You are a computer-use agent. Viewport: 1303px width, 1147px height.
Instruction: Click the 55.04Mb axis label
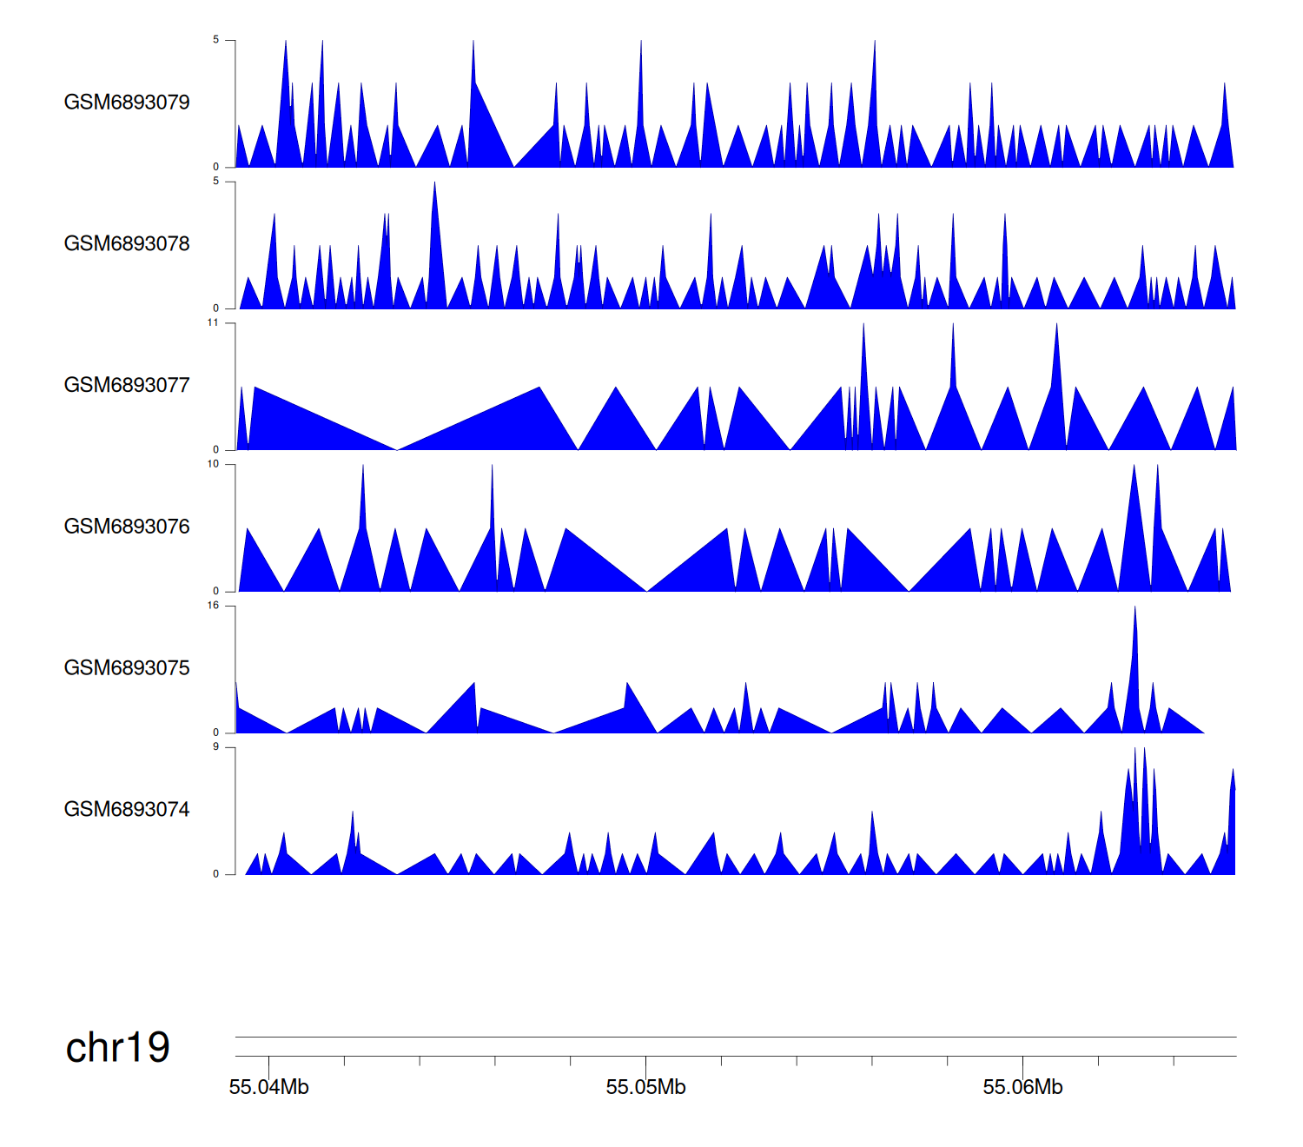click(268, 1088)
